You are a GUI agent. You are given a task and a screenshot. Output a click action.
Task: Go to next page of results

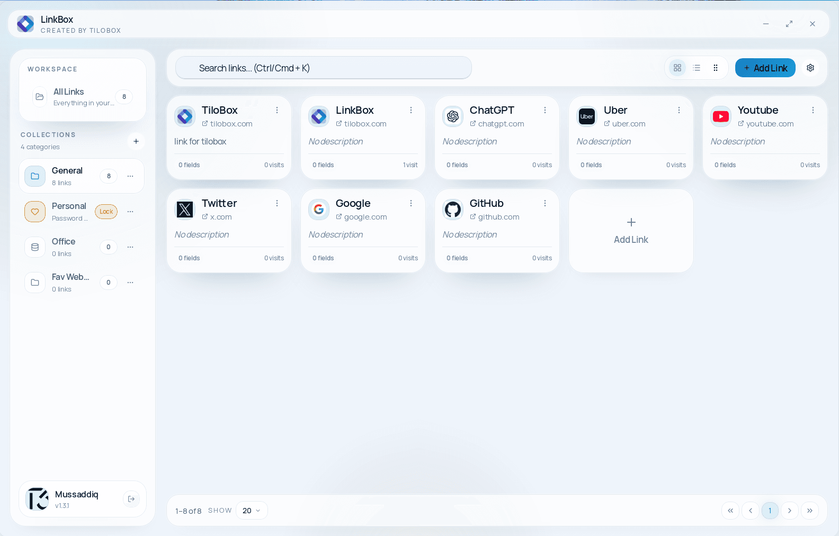[x=790, y=511]
